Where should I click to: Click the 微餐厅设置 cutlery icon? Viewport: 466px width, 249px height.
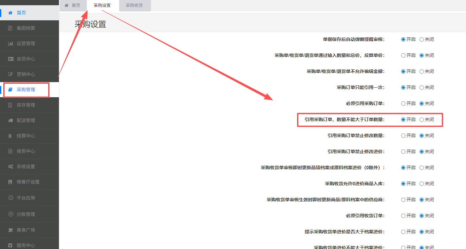click(10, 182)
